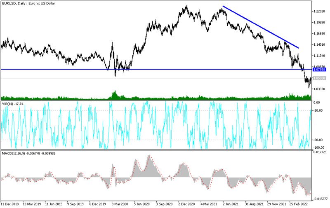Click the 31 Aug 2021 date label
This screenshot has width=330, height=208.
254,204
